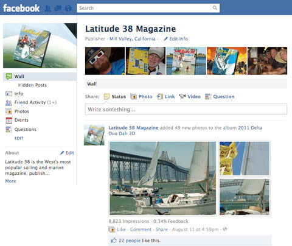Screen dimensions: 292x246
Task: Select the Link share option
Action: click(165, 97)
